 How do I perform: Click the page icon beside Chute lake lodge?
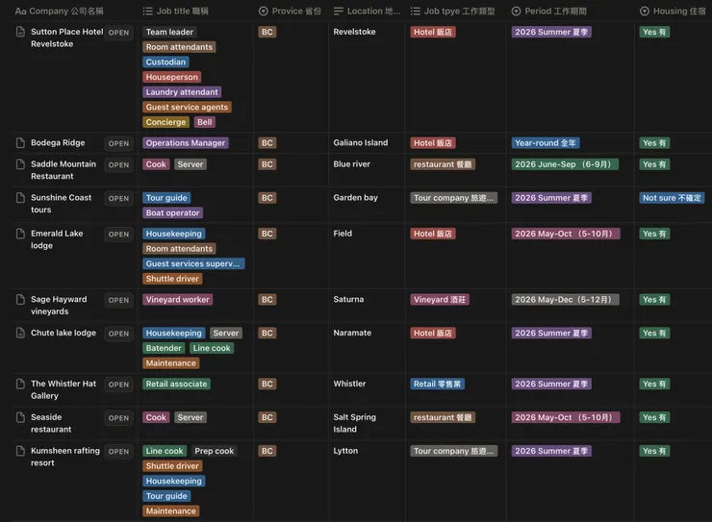coord(20,333)
